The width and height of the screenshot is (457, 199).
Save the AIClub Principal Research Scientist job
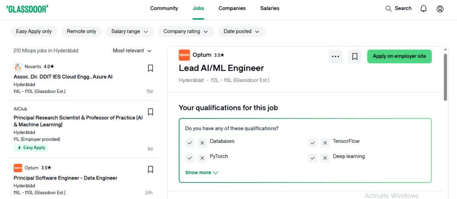point(150,112)
